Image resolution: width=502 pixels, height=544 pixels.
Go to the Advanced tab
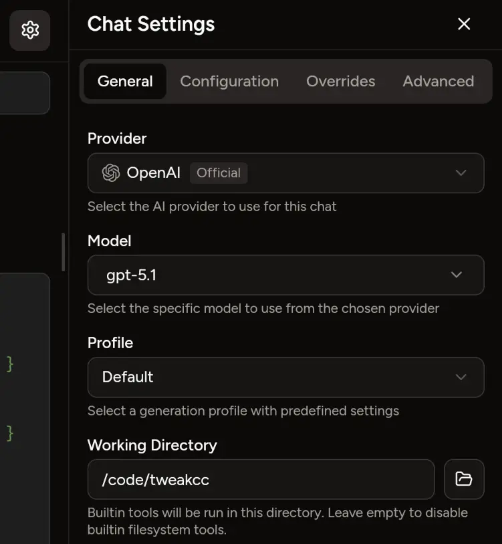click(x=438, y=82)
